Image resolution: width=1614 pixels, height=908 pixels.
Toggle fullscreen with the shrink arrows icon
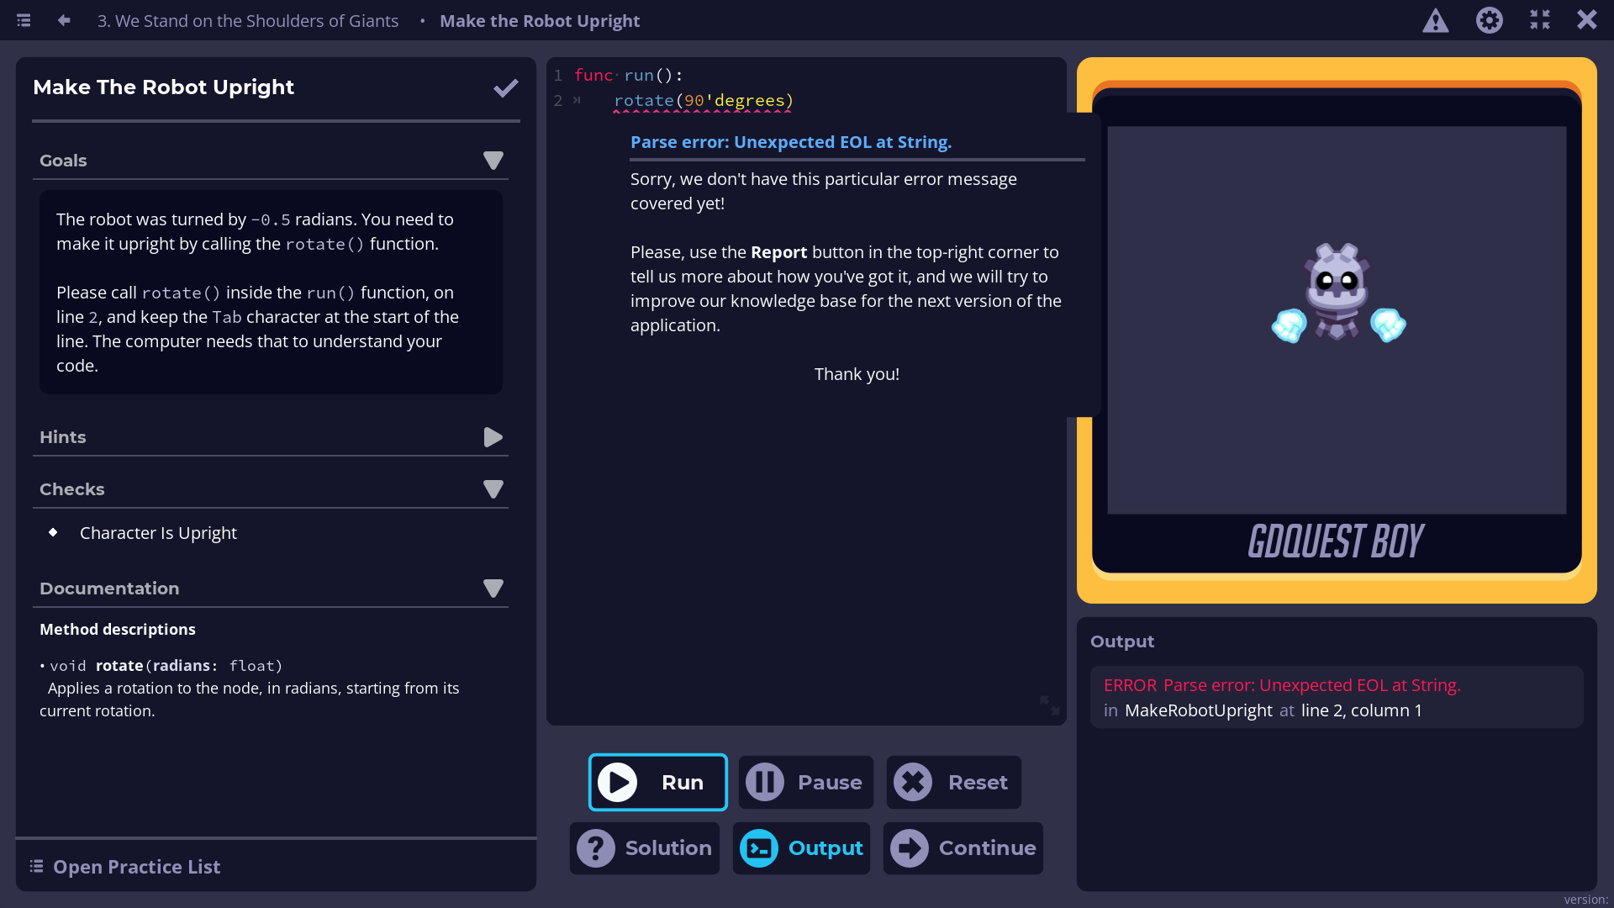(x=1540, y=20)
